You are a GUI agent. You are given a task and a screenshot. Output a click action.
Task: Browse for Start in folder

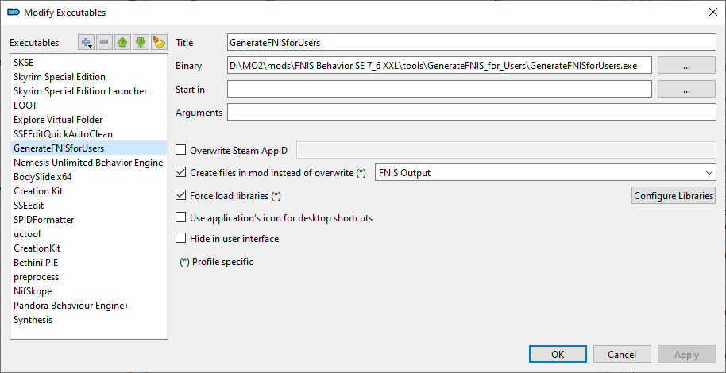(x=686, y=90)
